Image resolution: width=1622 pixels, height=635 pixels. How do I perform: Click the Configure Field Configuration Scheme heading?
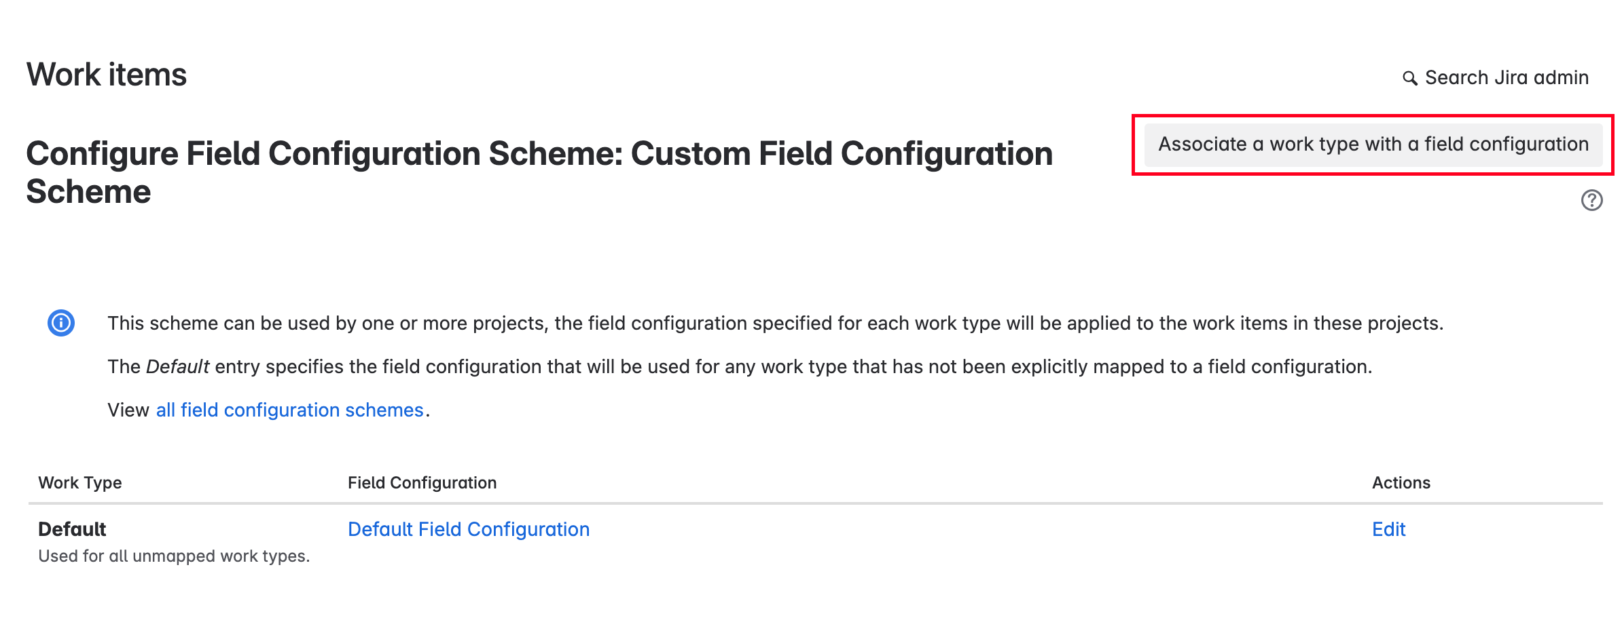pos(539,154)
